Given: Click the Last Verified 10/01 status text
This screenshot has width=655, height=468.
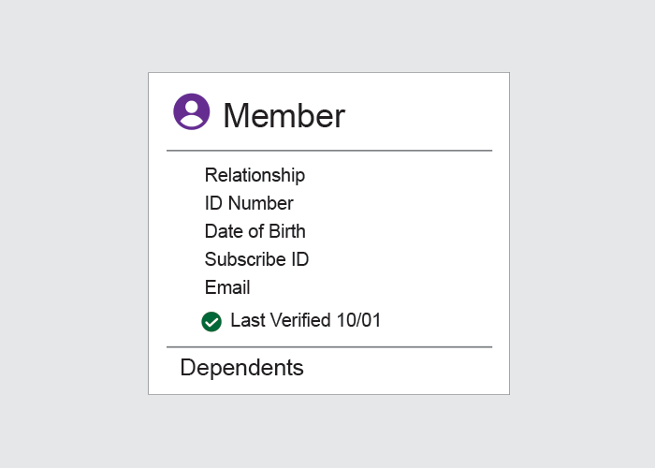Looking at the screenshot, I should pyautogui.click(x=305, y=320).
